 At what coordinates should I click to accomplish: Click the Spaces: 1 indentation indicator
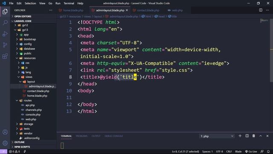point(207,151)
